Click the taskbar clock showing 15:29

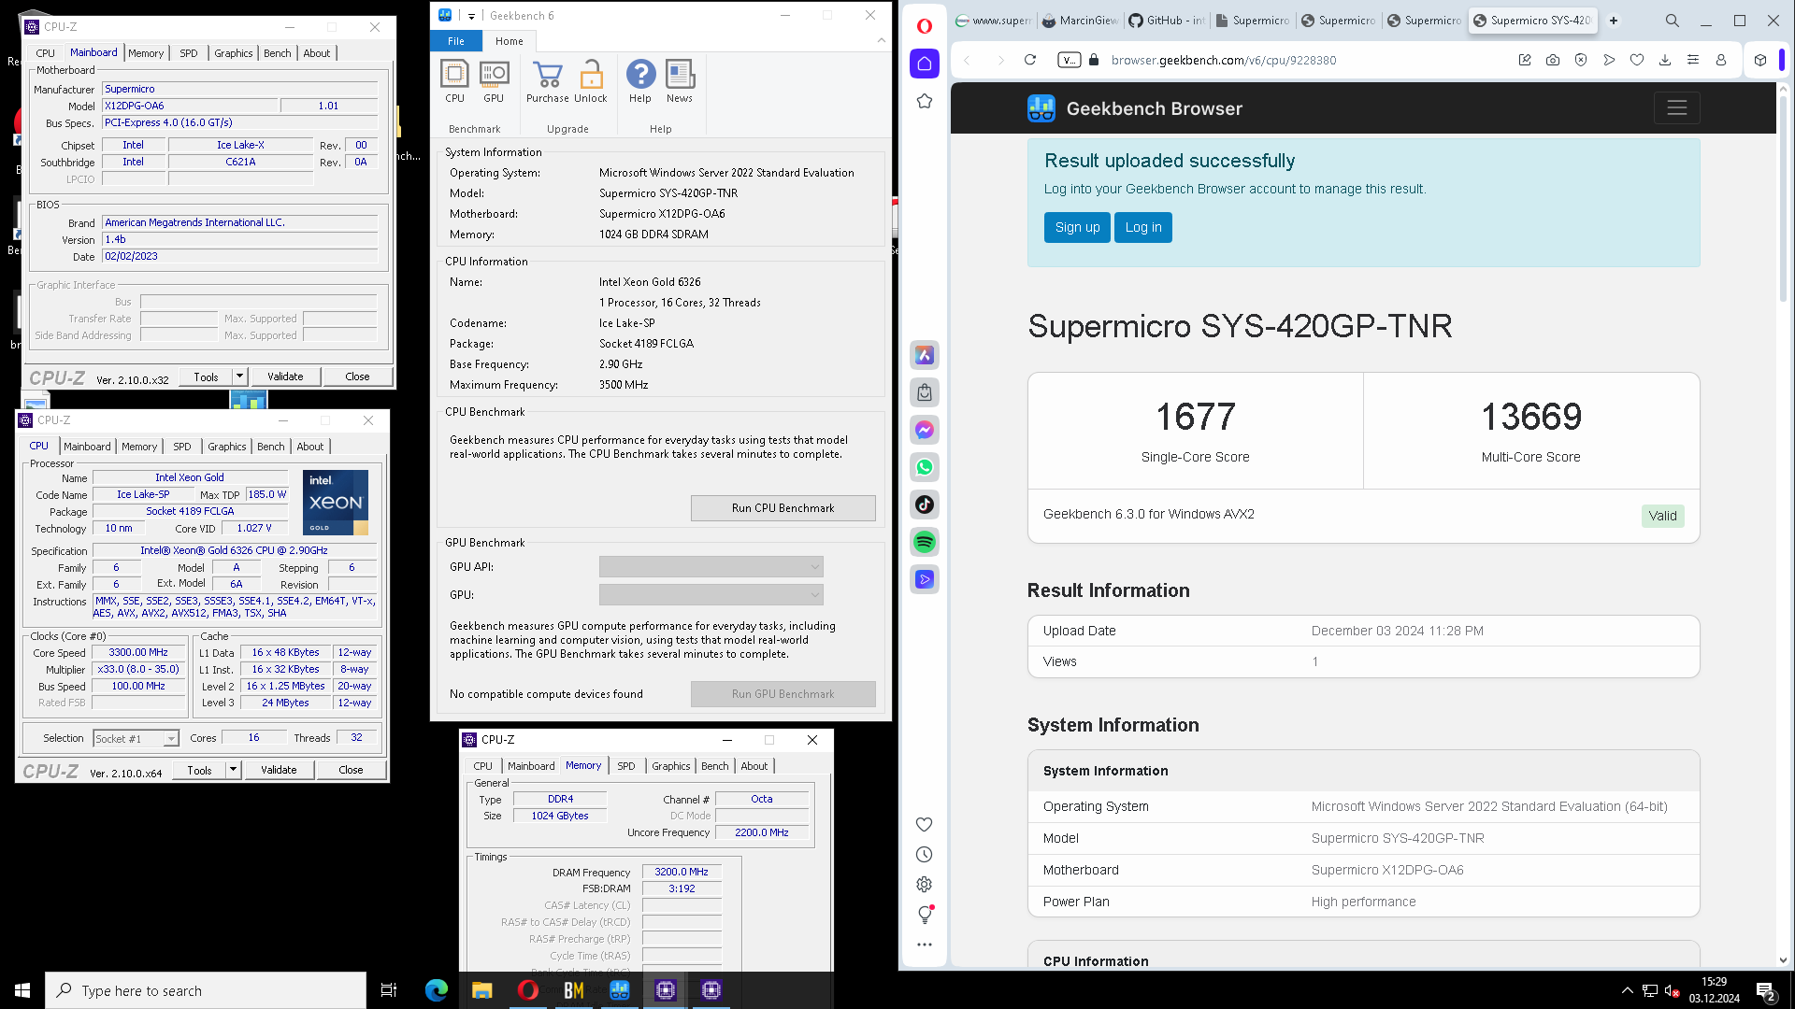point(1714,990)
